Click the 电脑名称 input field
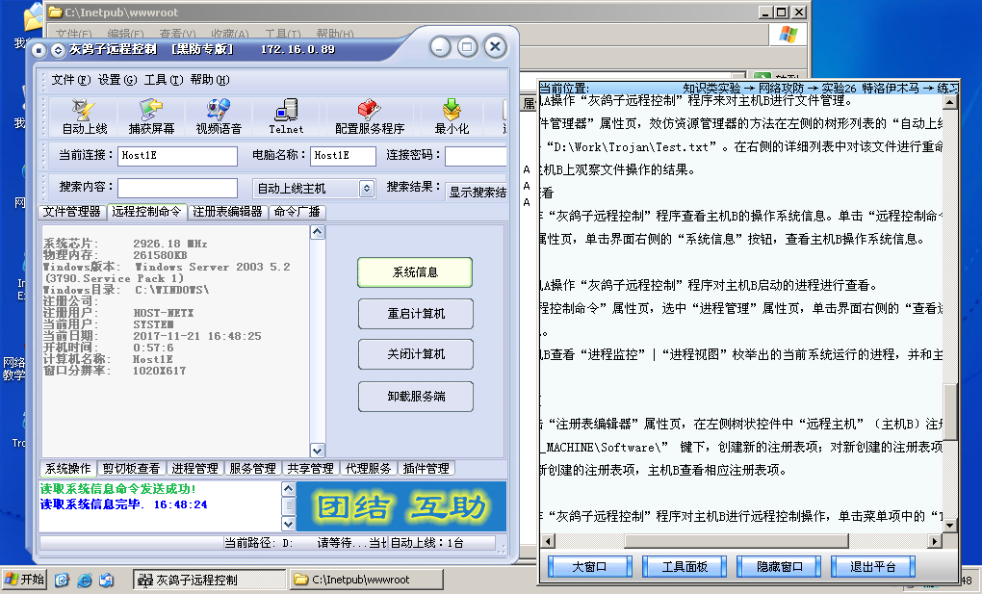The image size is (982, 594). coord(343,156)
